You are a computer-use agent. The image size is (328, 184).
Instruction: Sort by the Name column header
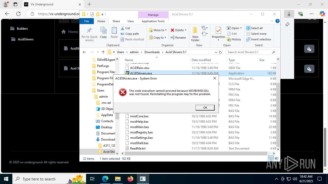pyautogui.click(x=156, y=60)
